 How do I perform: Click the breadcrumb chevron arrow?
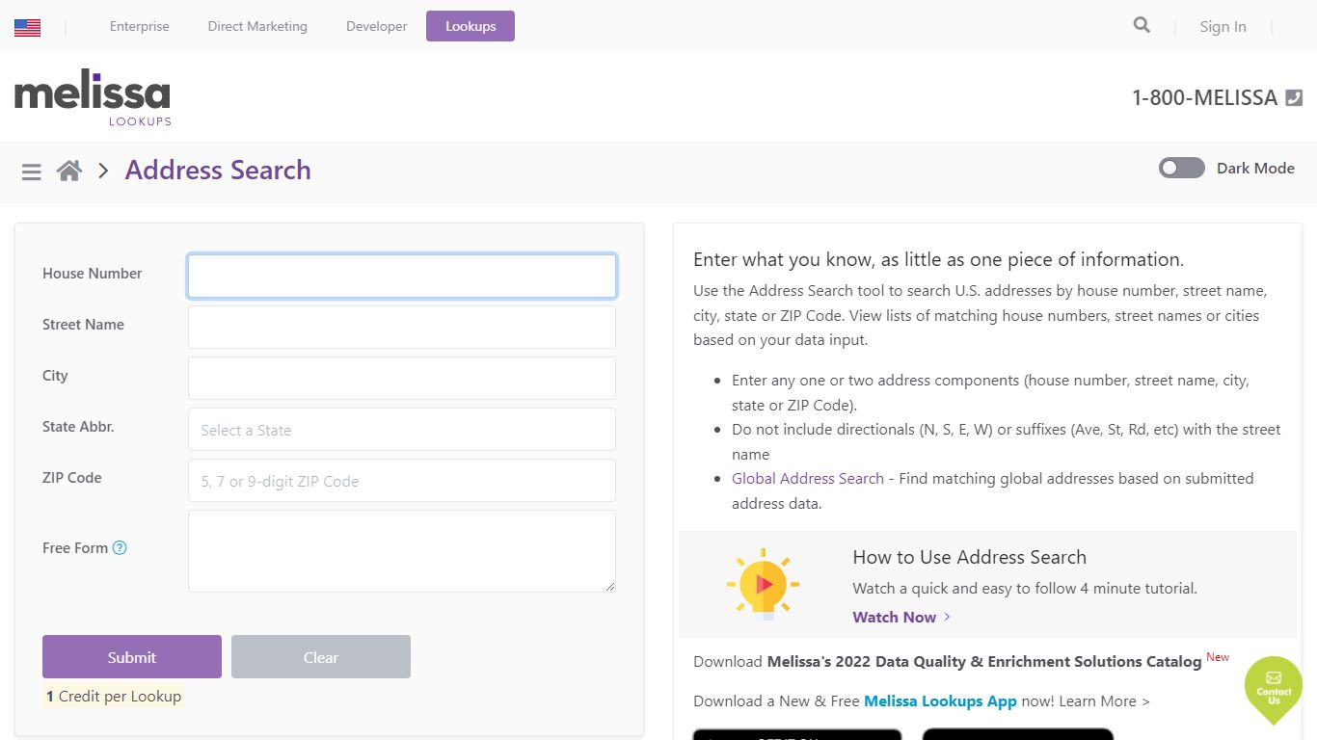(x=103, y=172)
